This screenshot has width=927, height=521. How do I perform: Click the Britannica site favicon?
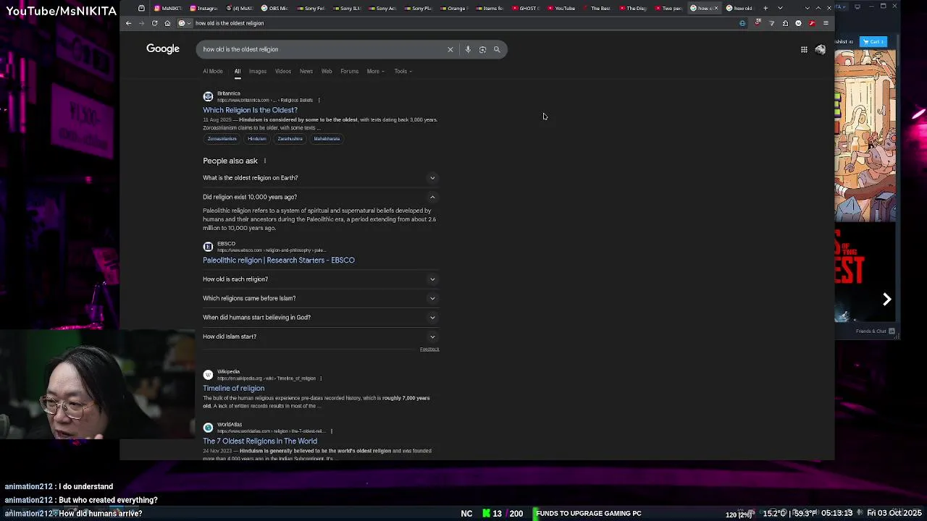208,96
